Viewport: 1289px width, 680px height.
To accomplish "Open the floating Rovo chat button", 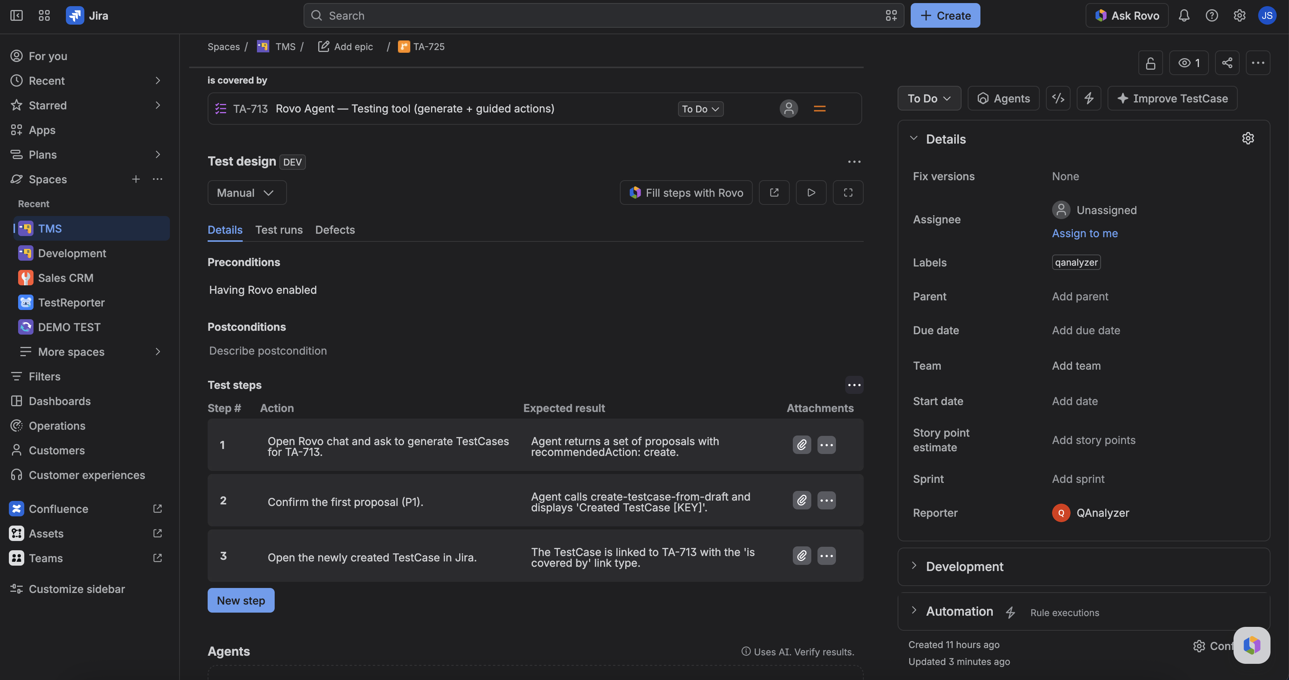I will [1252, 645].
